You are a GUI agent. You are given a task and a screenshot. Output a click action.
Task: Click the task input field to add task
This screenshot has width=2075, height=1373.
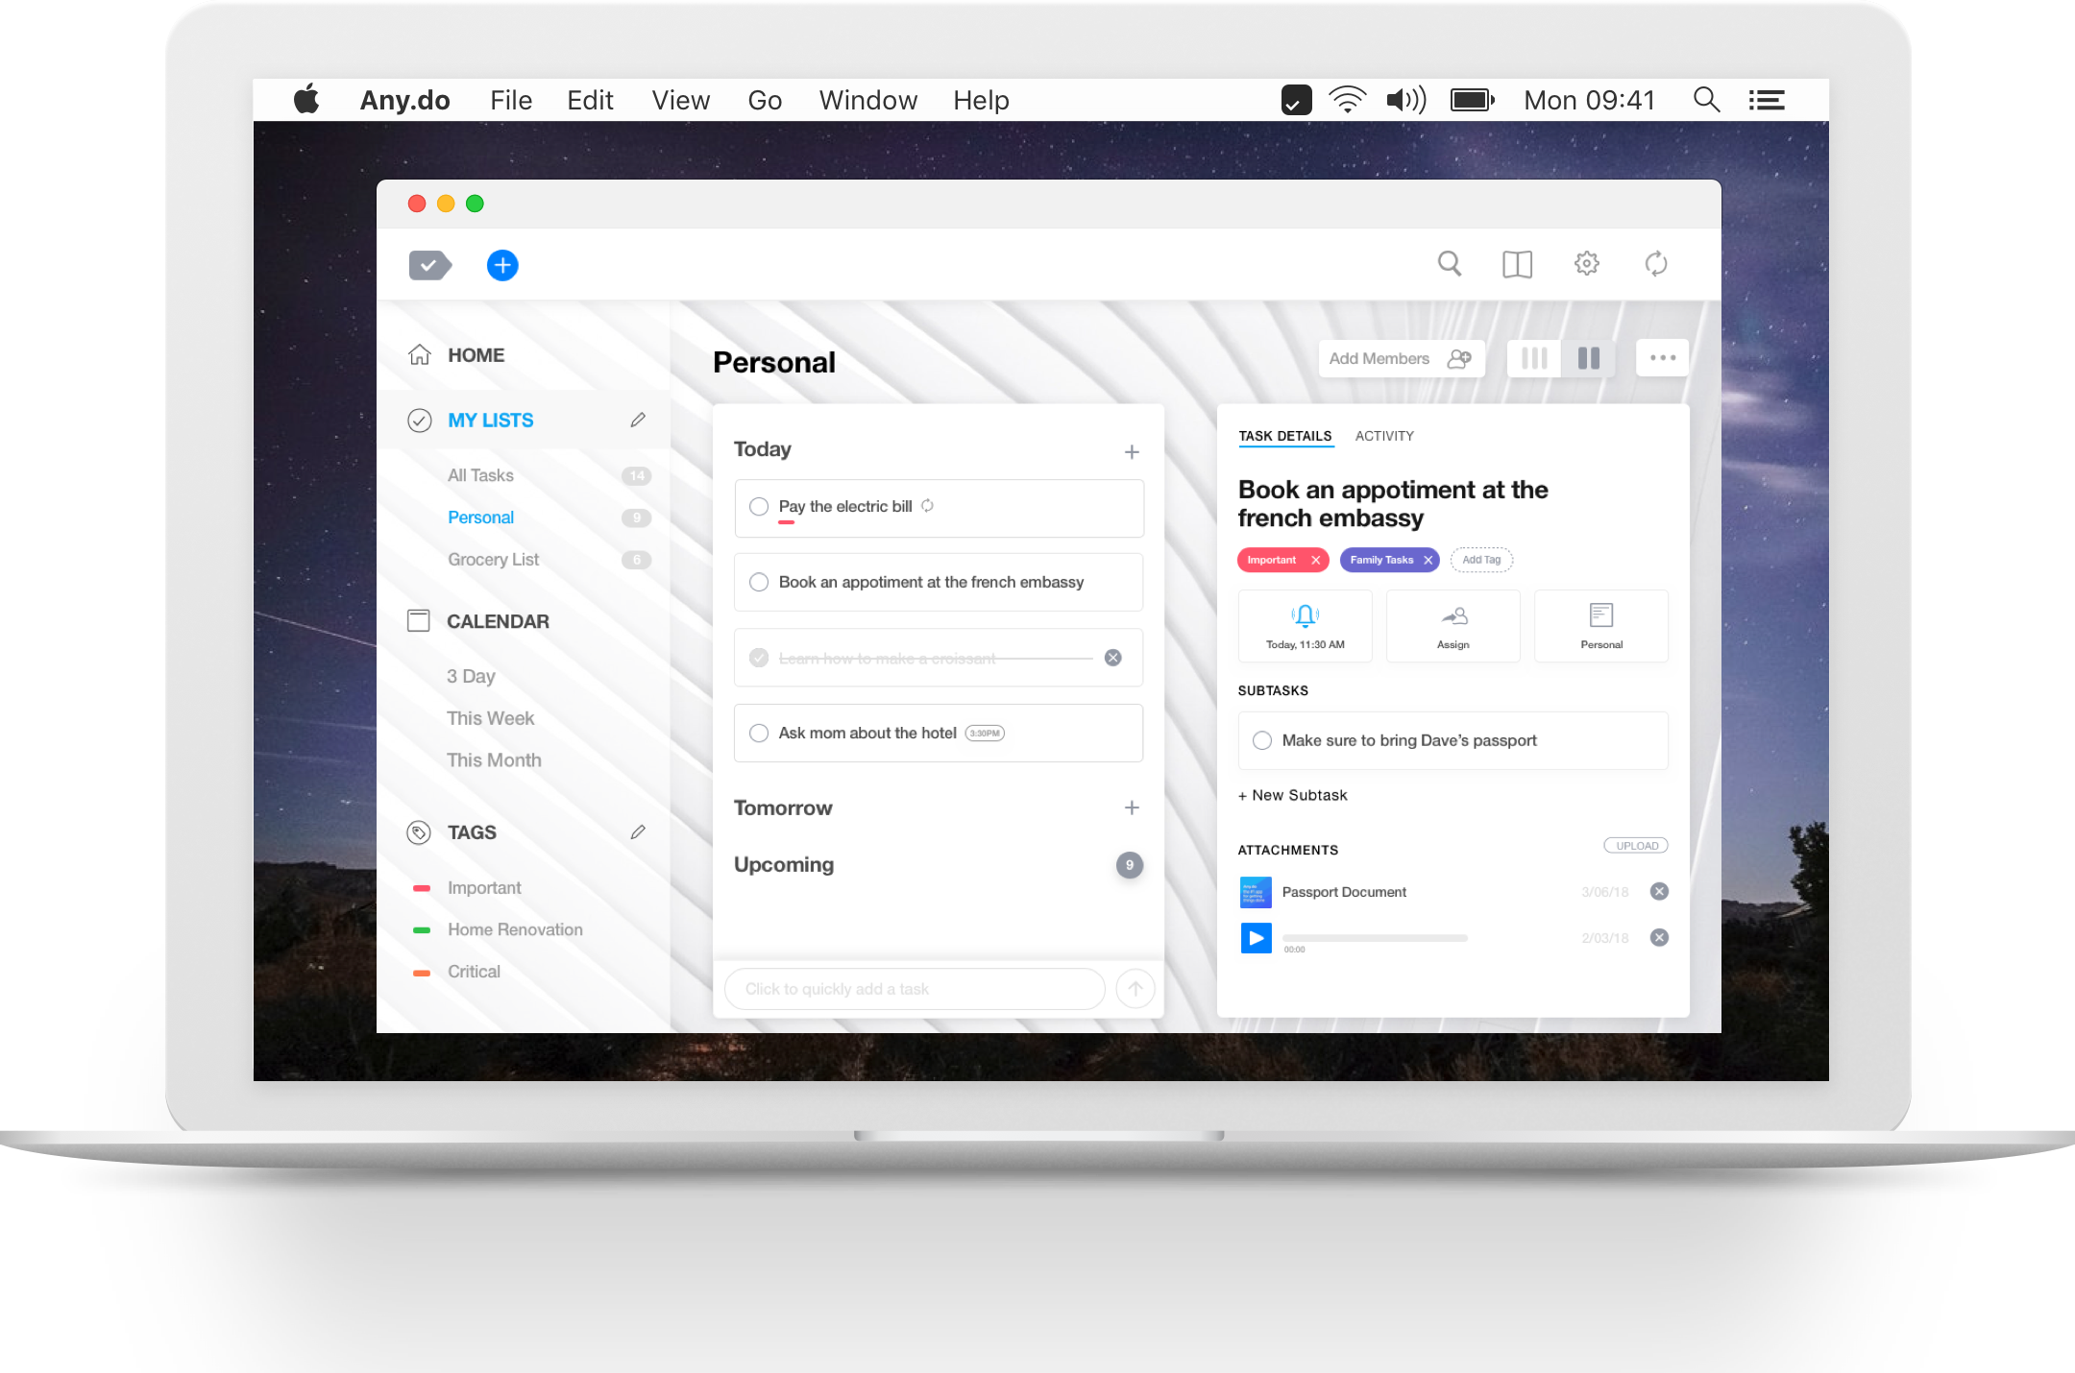tap(915, 987)
